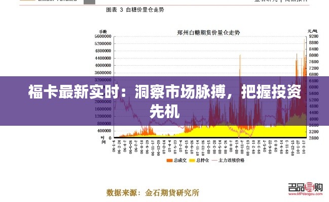Click the yellow 总持仓 legend swatch

(x=192, y=161)
